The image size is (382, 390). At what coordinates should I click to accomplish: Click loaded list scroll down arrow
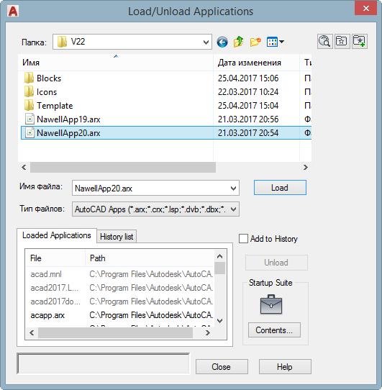[219, 321]
